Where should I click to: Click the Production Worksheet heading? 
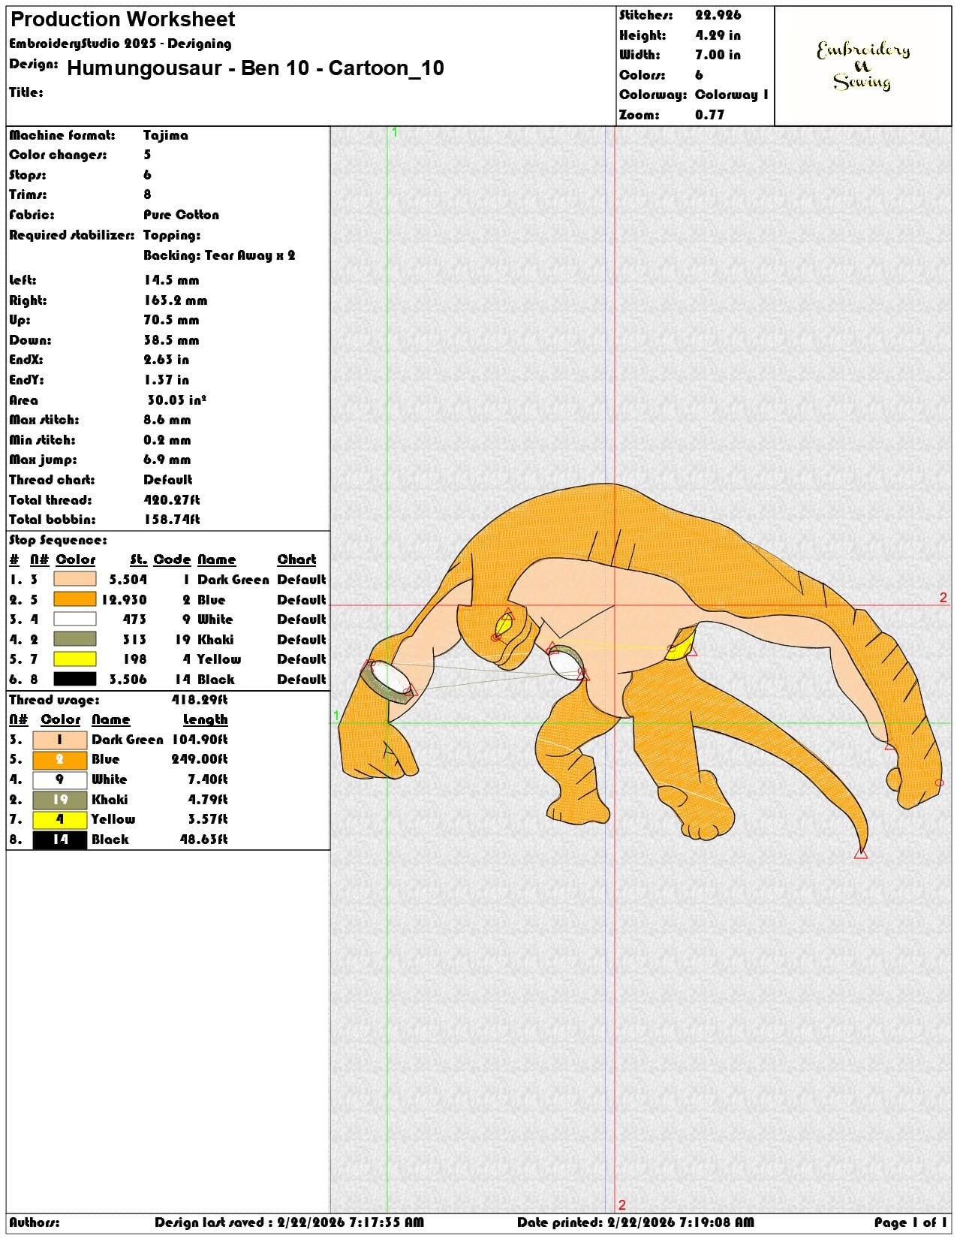click(x=122, y=20)
